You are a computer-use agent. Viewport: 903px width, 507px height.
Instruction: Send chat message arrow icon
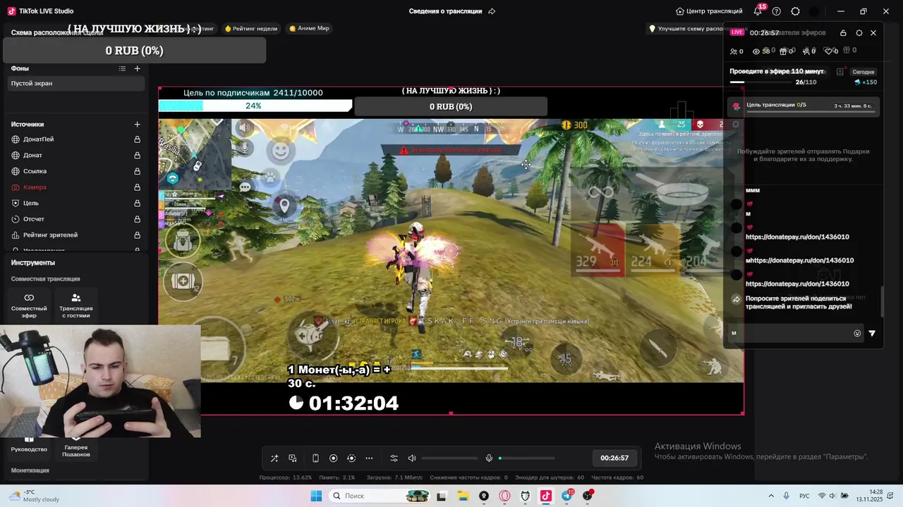click(872, 334)
